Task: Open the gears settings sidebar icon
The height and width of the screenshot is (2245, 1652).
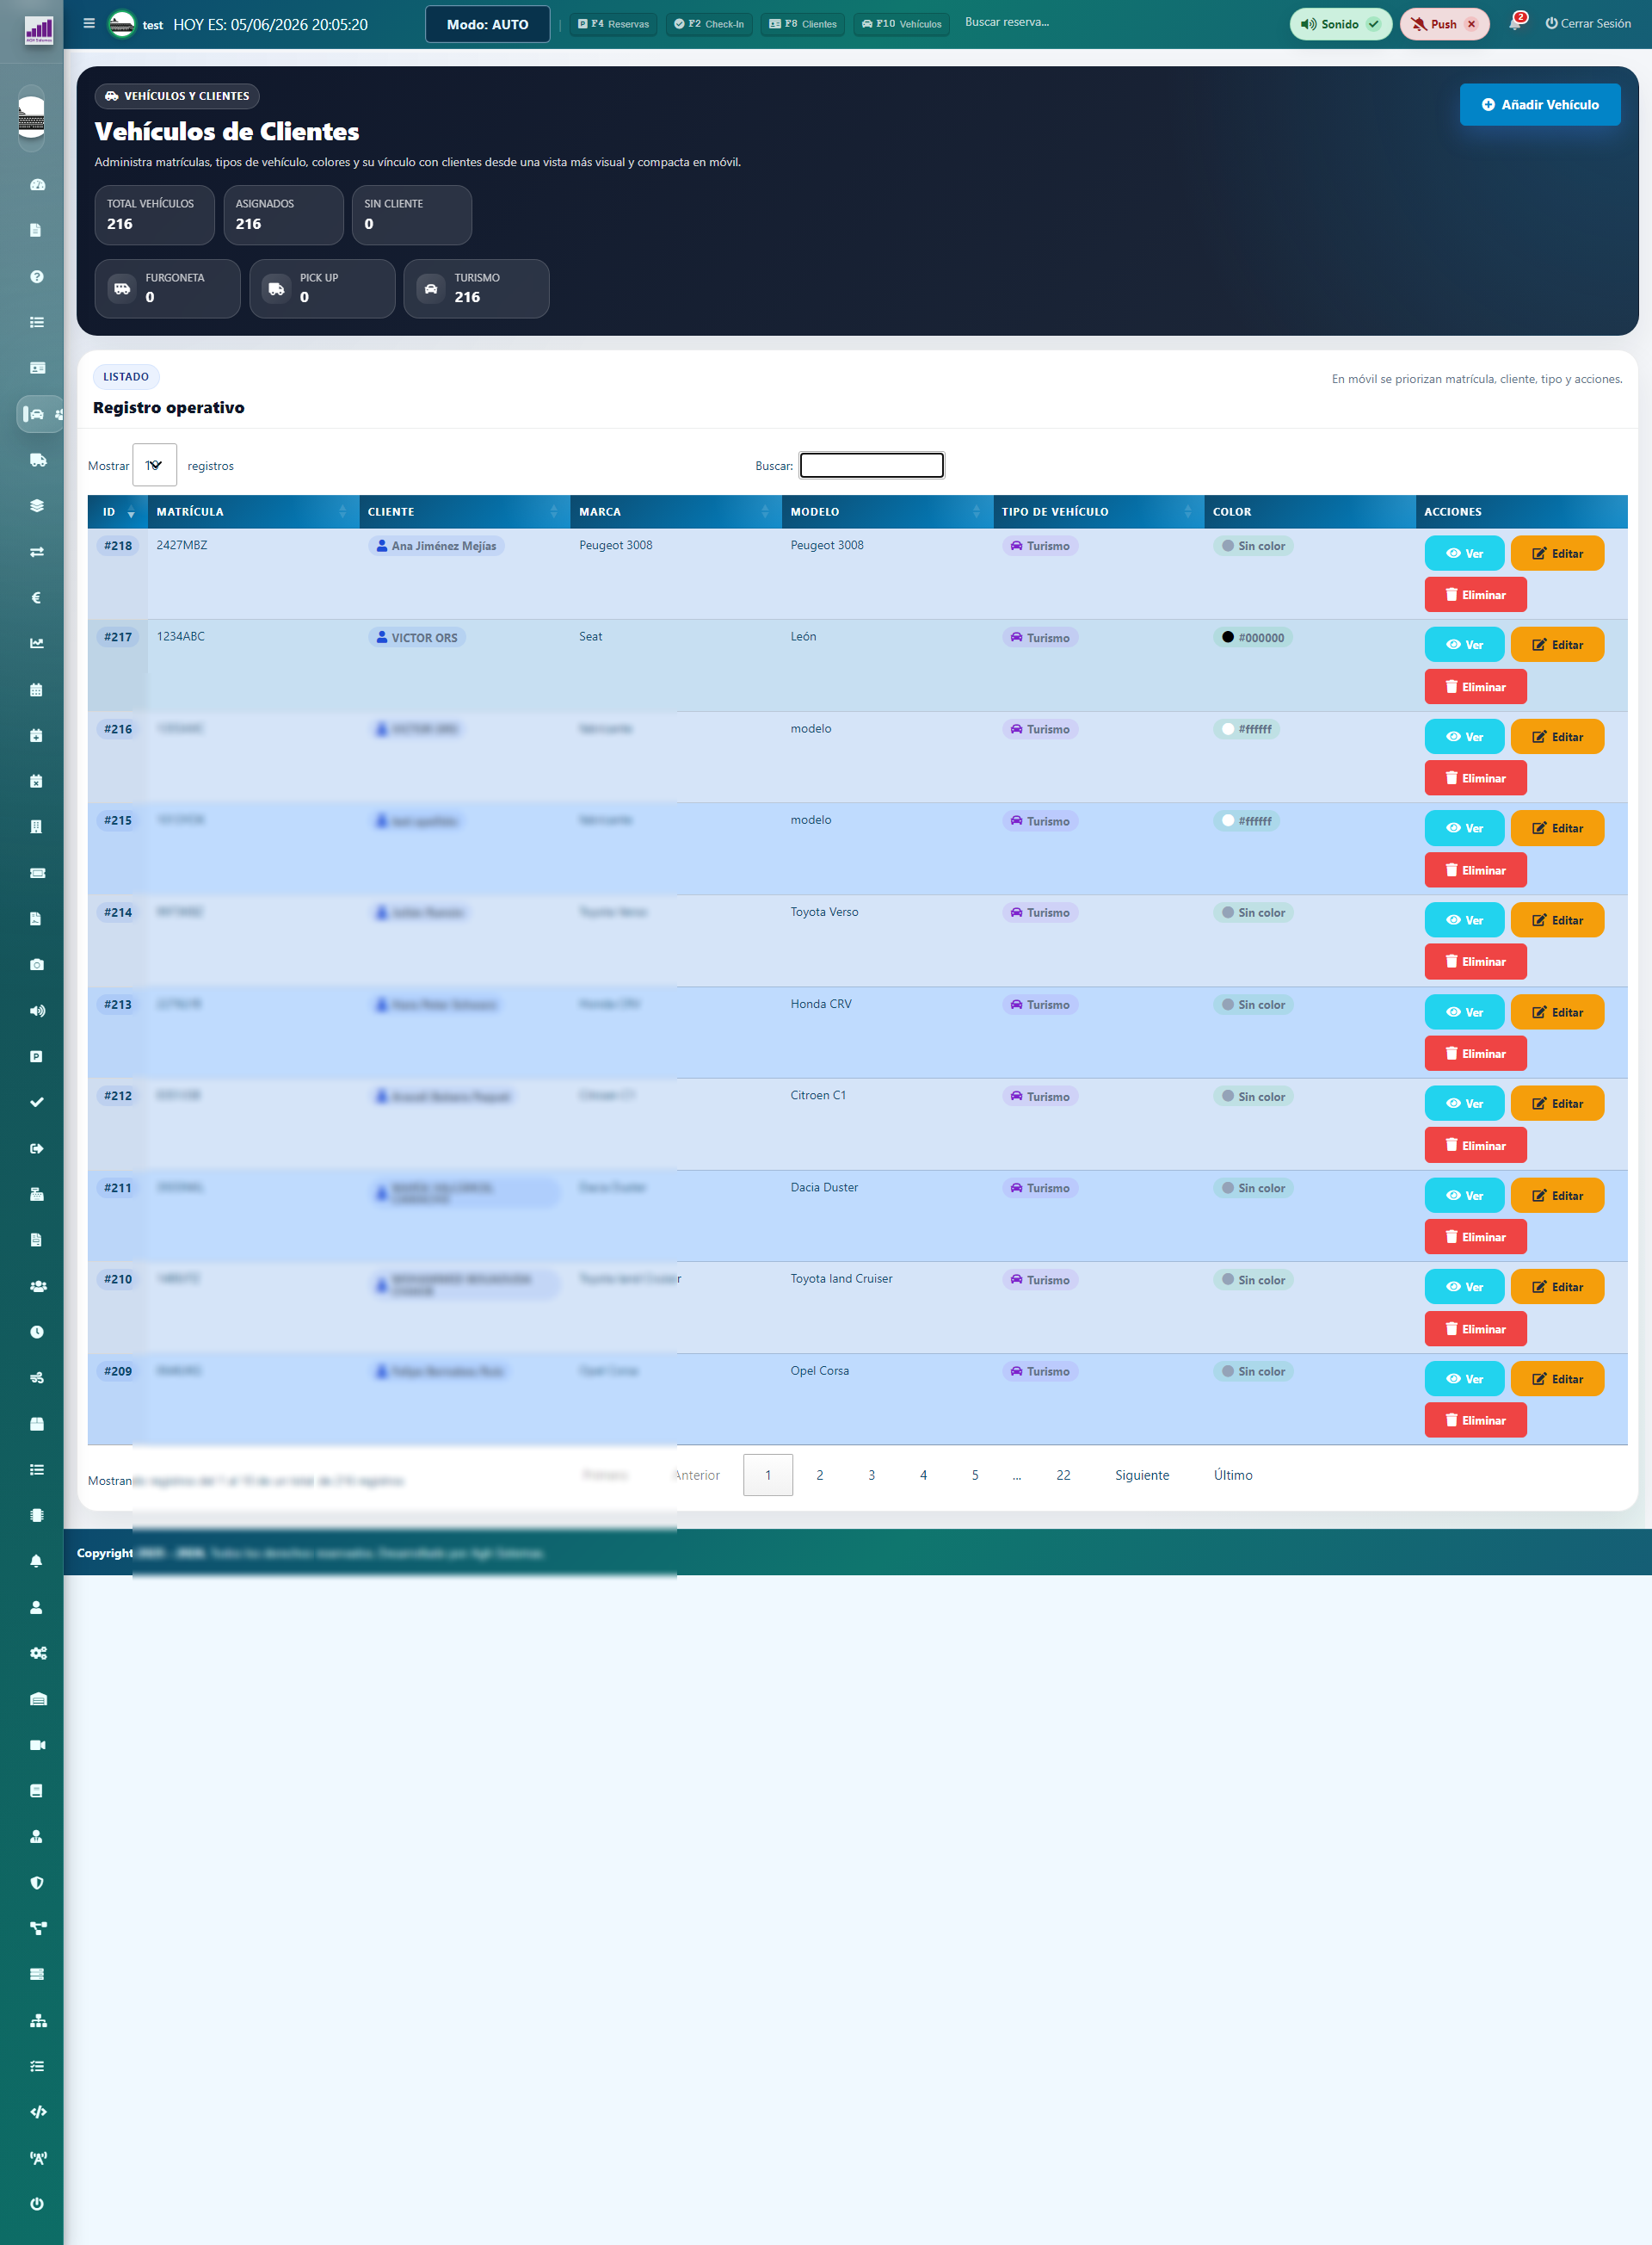Action: (37, 1653)
